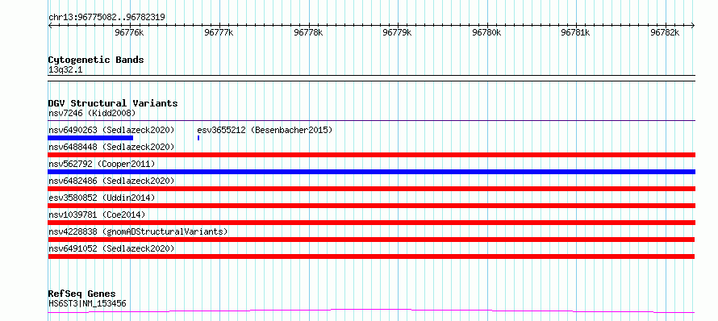The width and height of the screenshot is (718, 321).
Task: Select the nsv6488448 (Sedlazeck2020) label
Action: [111, 147]
